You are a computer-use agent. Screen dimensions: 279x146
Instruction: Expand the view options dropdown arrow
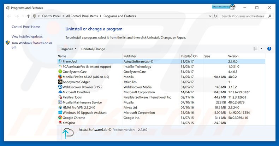click(x=261, y=48)
